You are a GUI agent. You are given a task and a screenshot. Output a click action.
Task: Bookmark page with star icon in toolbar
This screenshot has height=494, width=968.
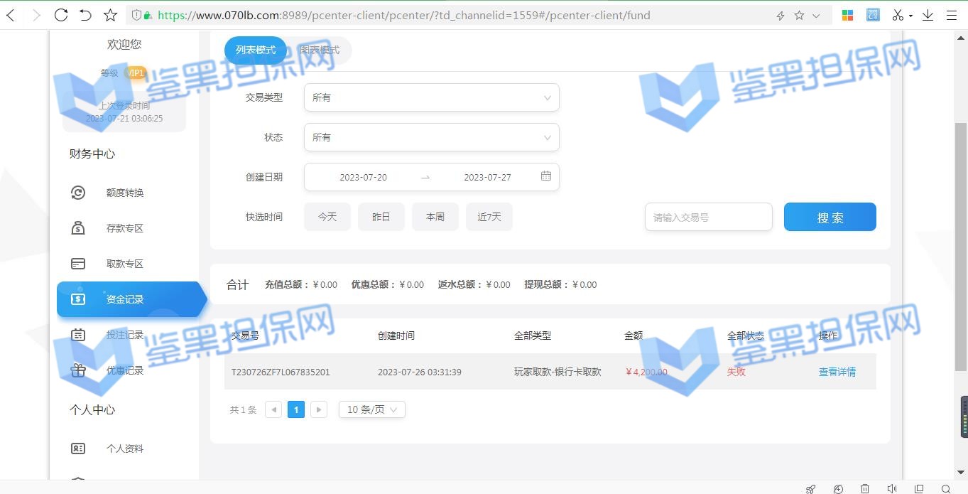point(110,15)
